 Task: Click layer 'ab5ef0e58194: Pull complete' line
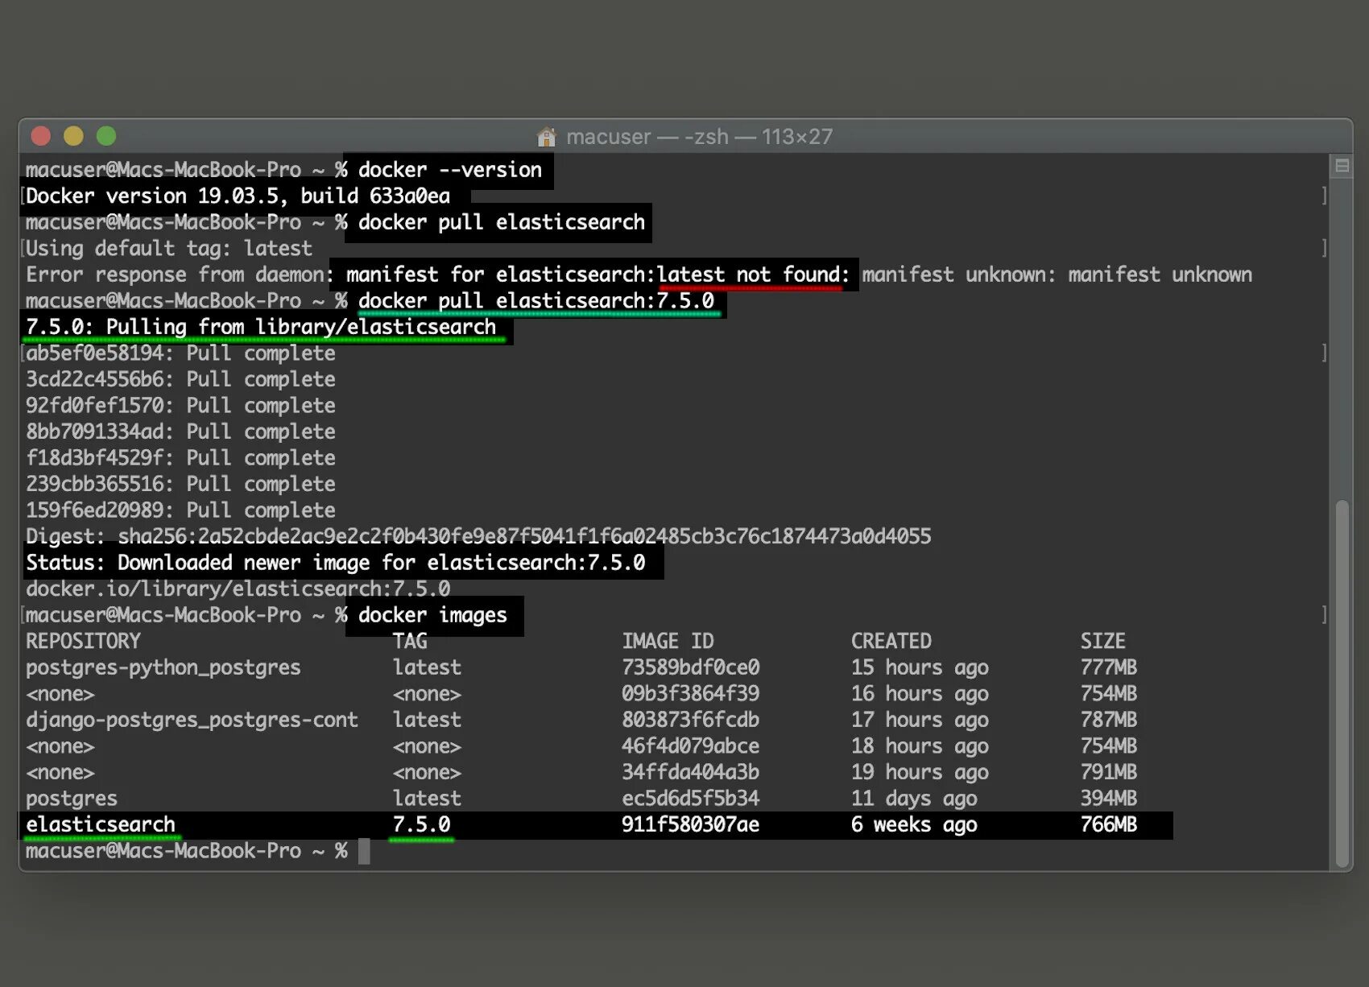(x=180, y=353)
